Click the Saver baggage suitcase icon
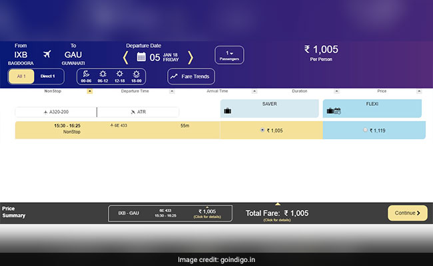433x266 pixels. (228, 111)
